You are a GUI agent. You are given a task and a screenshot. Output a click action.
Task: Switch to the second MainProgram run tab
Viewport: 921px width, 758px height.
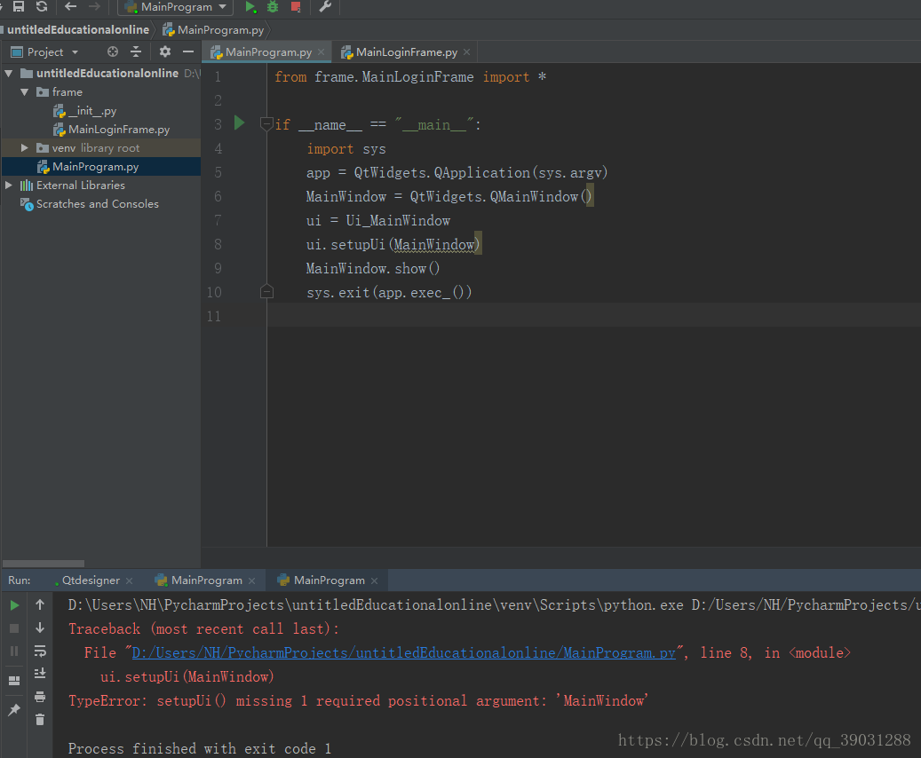point(322,580)
